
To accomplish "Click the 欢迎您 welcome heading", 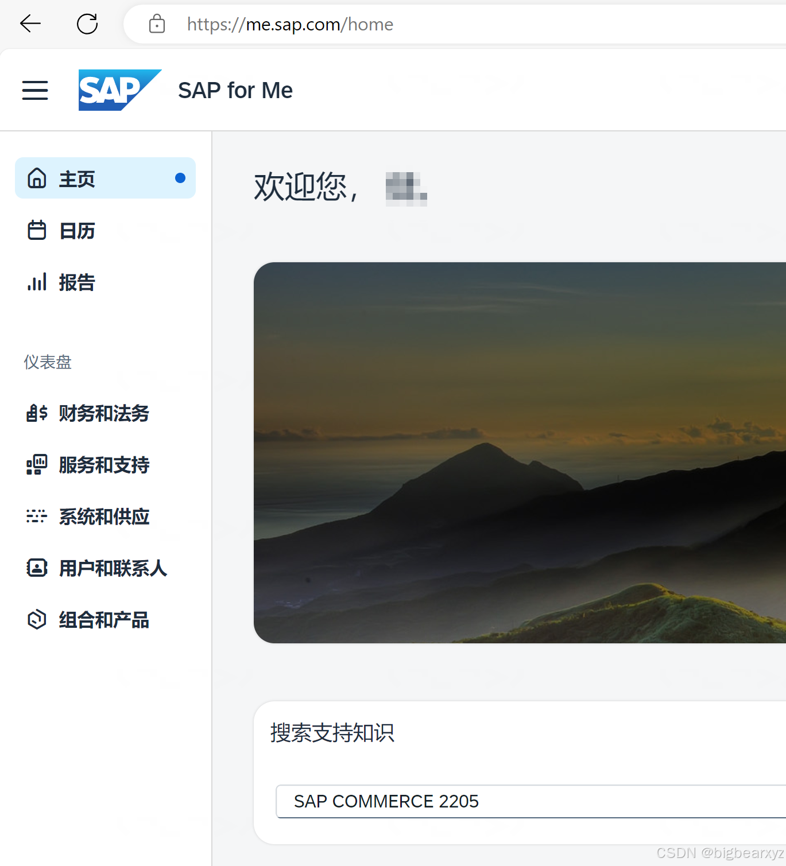I will (307, 187).
